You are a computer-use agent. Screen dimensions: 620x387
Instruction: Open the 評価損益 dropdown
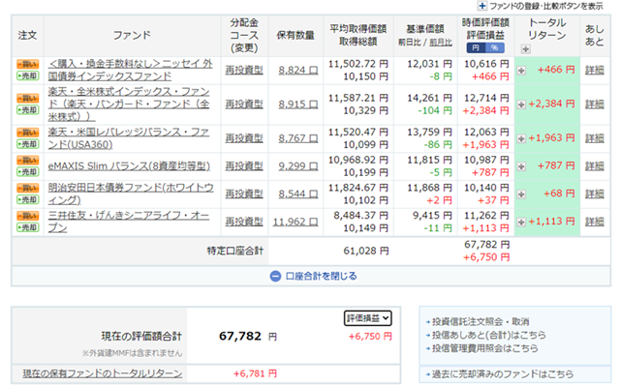point(368,316)
